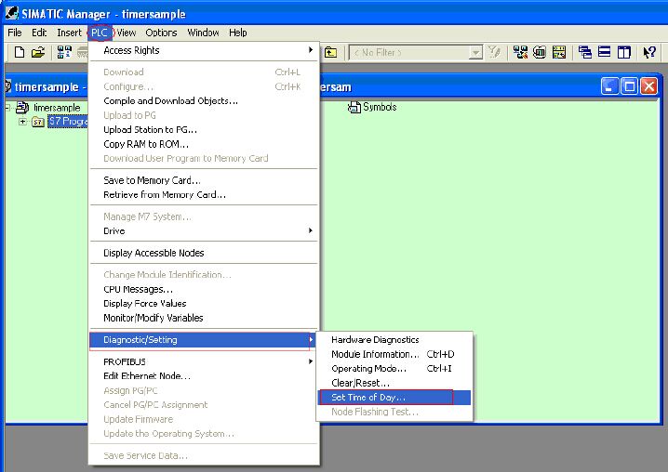The width and height of the screenshot is (668, 472).
Task: Choose Module Information from submenu
Action: tap(394, 354)
